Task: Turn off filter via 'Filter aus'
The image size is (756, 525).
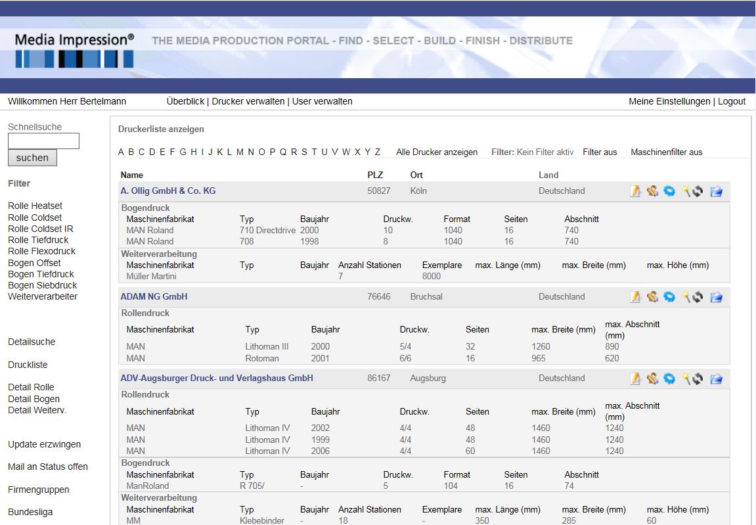Action: [x=600, y=152]
